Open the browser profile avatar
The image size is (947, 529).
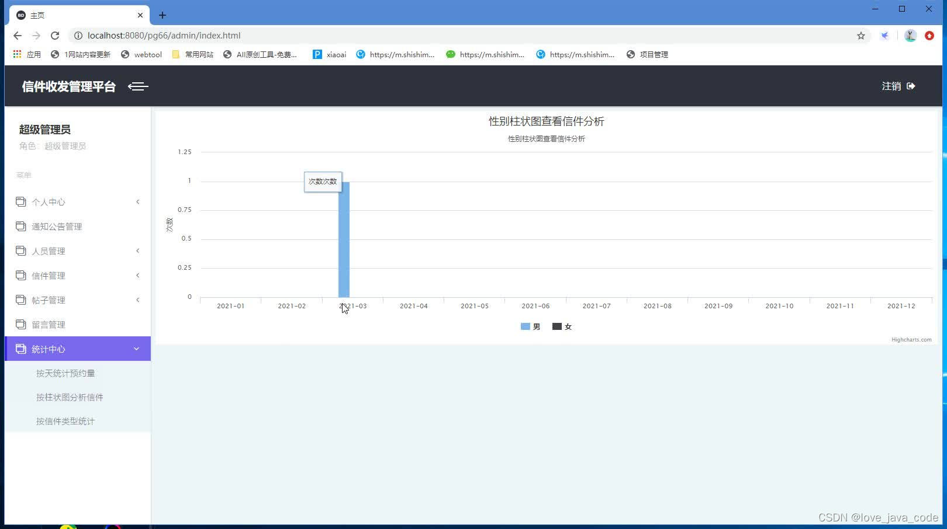(910, 36)
